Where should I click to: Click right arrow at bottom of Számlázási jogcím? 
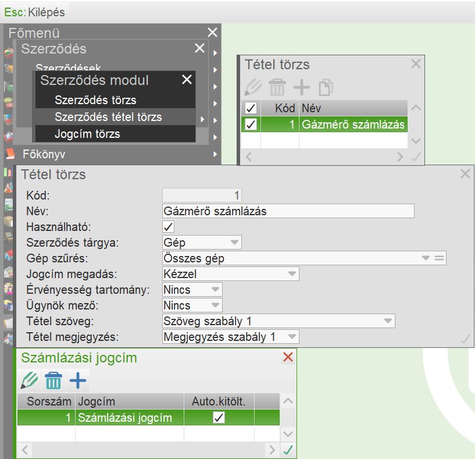[x=272, y=450]
